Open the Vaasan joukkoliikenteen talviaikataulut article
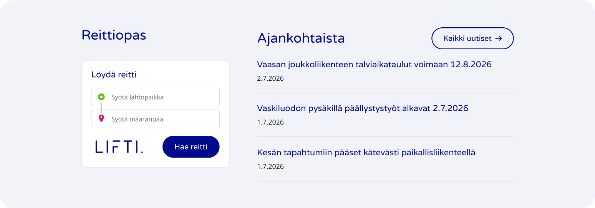This screenshot has width=595, height=208. tap(374, 64)
